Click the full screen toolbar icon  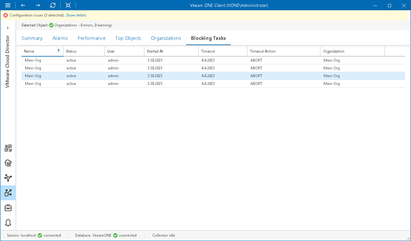68,5
